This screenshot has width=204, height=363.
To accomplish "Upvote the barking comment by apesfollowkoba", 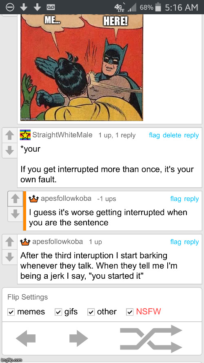I will [9, 242].
